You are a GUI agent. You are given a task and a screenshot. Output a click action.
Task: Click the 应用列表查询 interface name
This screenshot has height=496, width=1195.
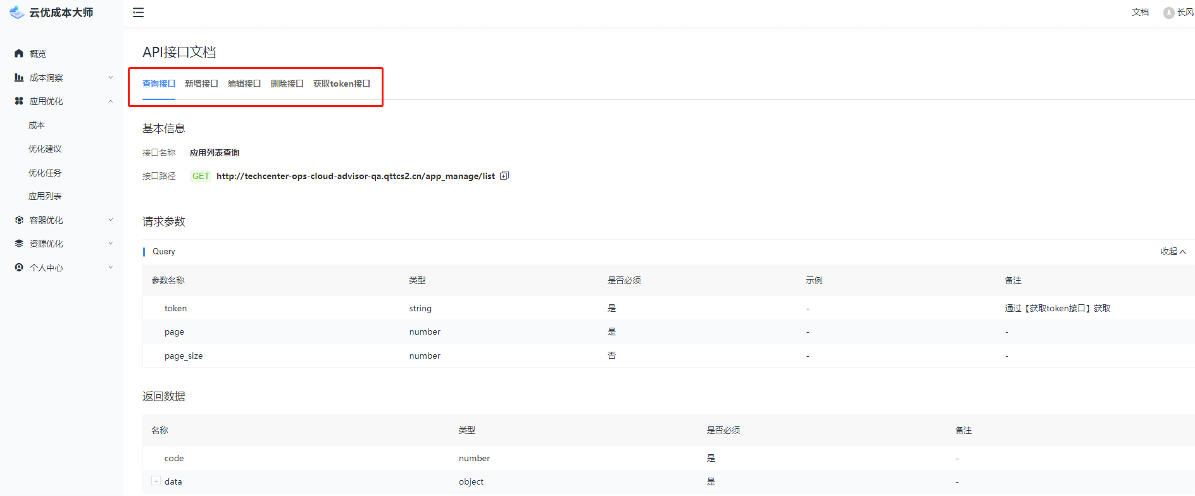click(215, 152)
